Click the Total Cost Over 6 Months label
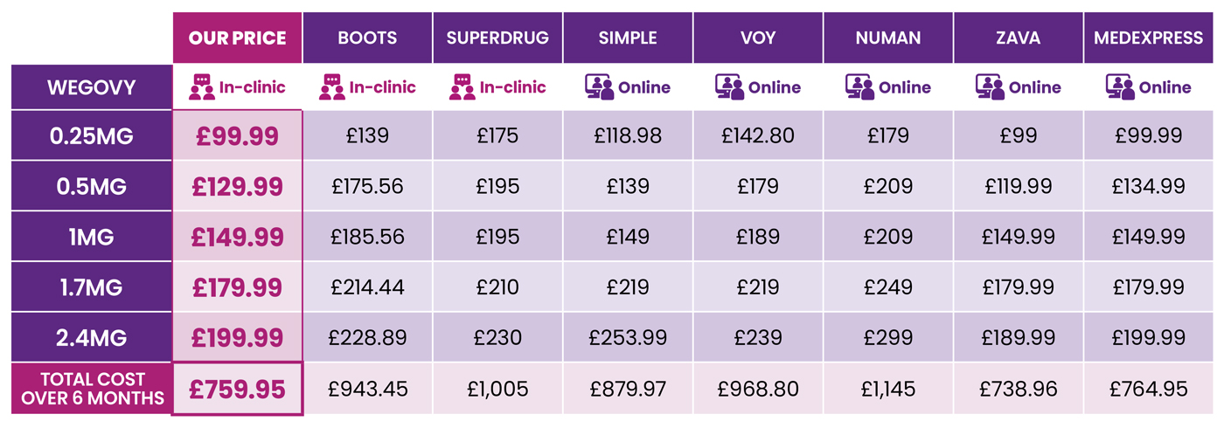The width and height of the screenshot is (1224, 428). pos(91,389)
